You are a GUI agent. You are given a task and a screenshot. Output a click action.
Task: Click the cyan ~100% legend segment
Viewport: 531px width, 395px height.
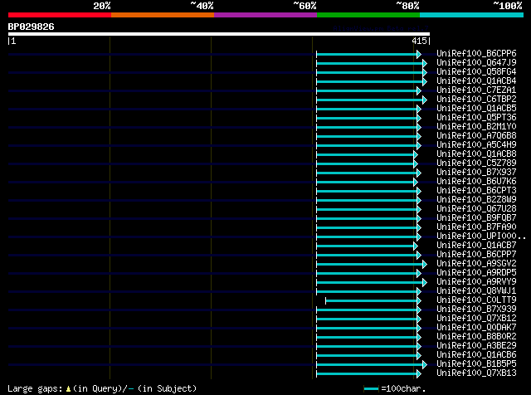coord(472,15)
